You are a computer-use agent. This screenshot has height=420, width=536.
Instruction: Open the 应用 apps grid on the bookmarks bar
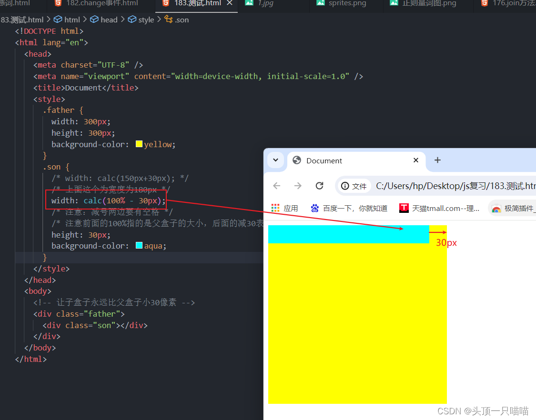pyautogui.click(x=275, y=208)
